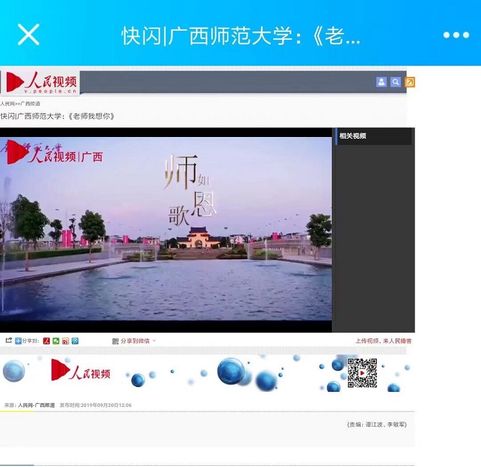This screenshot has height=467, width=481.
Task: Click the 上传视频，来人民播客 link
Action: pos(383,341)
